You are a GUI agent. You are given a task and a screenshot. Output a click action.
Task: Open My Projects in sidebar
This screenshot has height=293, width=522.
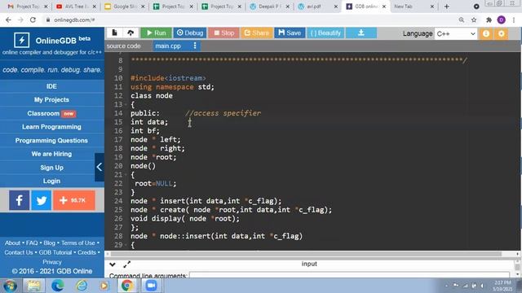[x=51, y=99]
